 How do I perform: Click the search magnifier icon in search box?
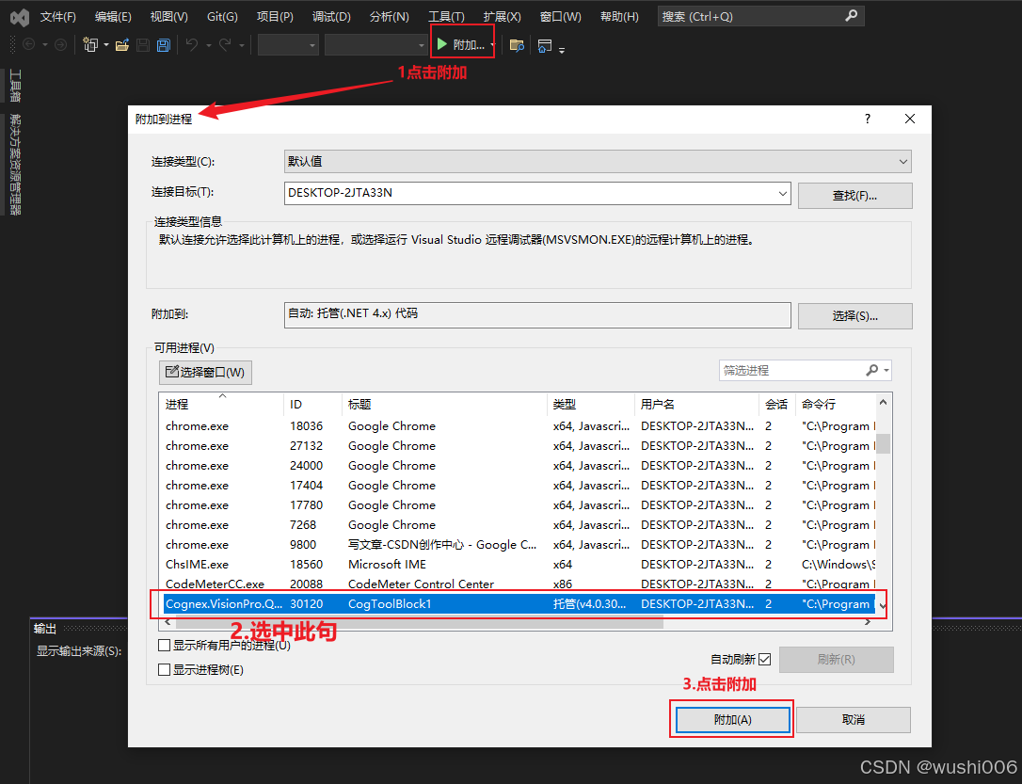click(852, 16)
